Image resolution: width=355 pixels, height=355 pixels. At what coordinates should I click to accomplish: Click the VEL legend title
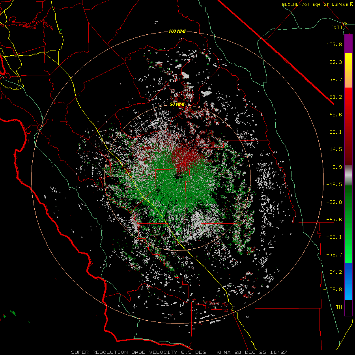tap(346, 24)
